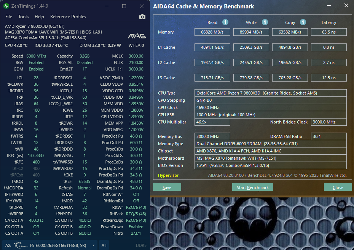Click the PowerDown value Enabled

(x=136, y=227)
